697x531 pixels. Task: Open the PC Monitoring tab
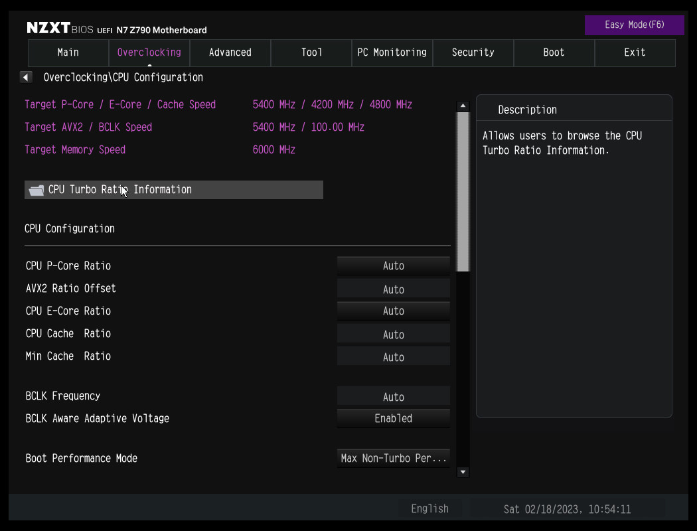click(392, 52)
